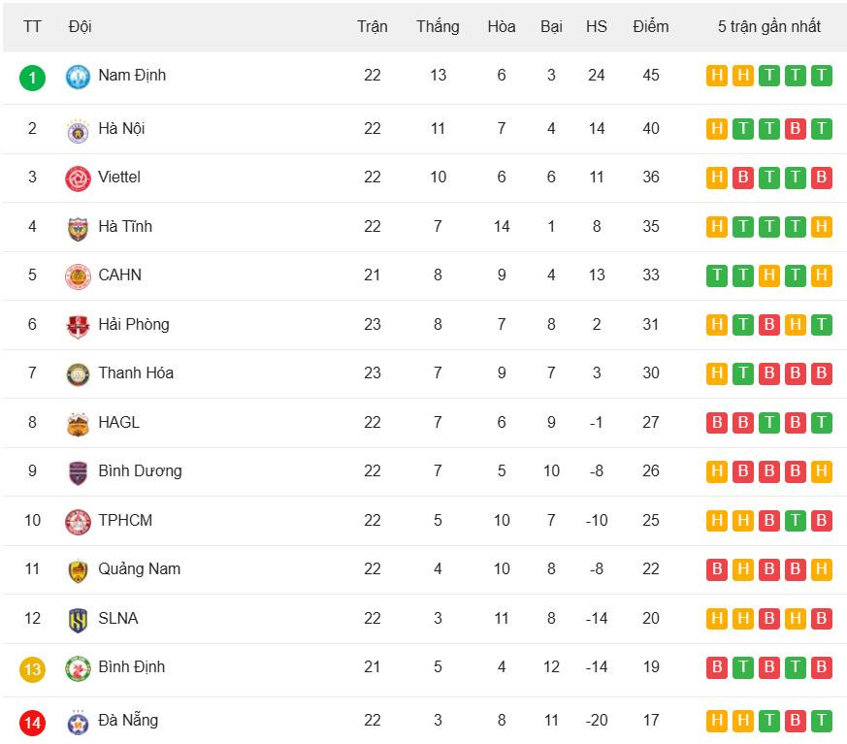
Task: Click the Nam Định club logo
Action: click(78, 76)
